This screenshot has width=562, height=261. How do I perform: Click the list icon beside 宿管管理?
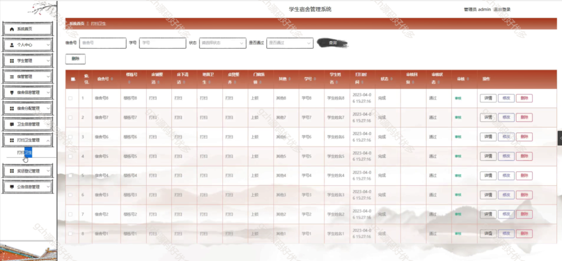tap(12, 76)
